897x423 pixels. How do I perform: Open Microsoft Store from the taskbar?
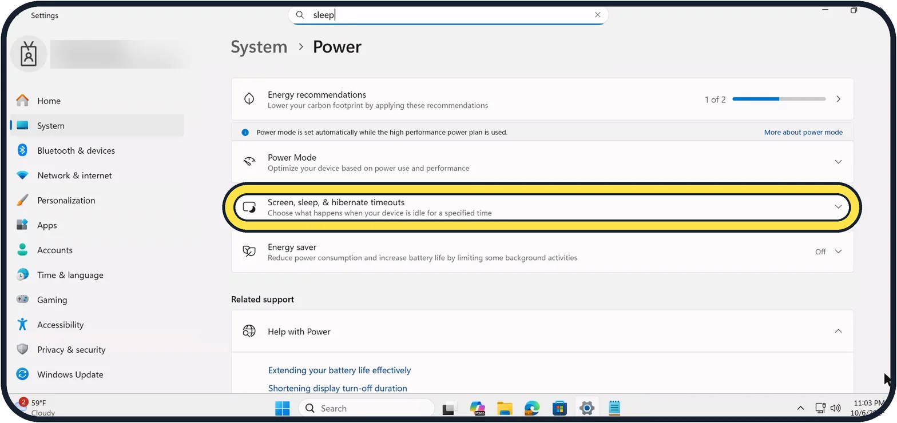coord(559,408)
